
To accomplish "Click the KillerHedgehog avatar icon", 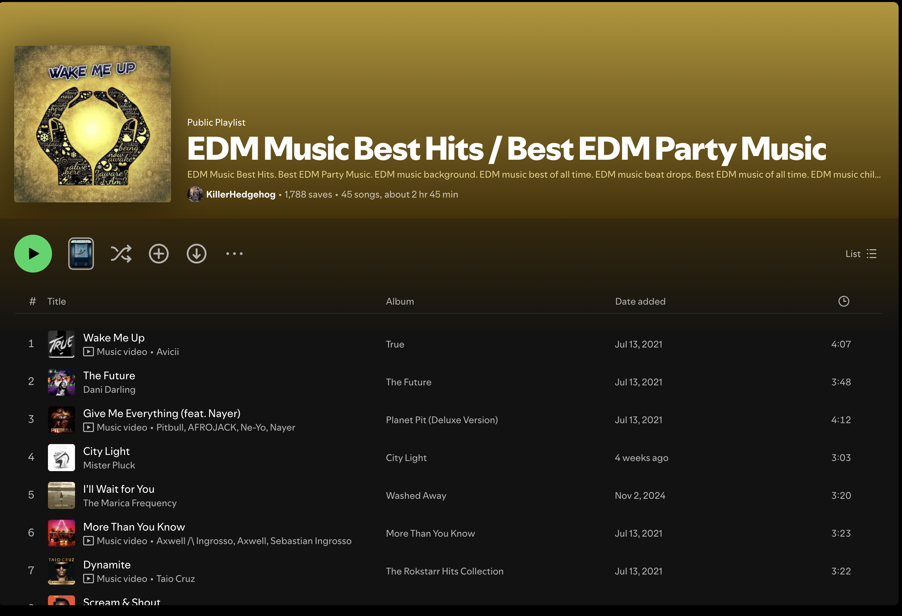I will click(x=195, y=194).
